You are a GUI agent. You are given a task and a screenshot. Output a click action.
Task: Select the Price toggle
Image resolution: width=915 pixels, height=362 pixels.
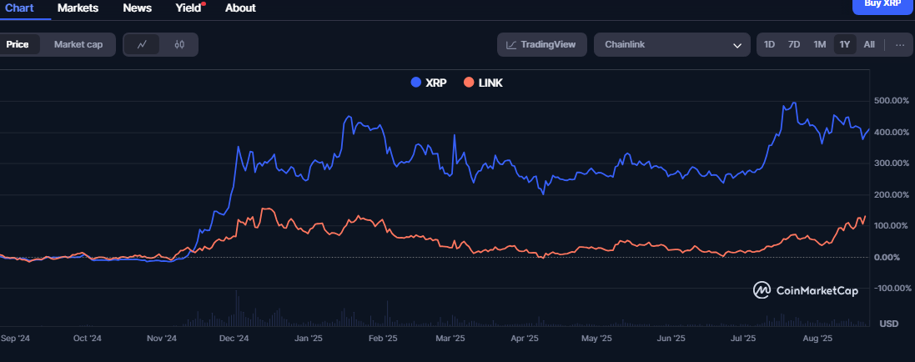(x=18, y=44)
